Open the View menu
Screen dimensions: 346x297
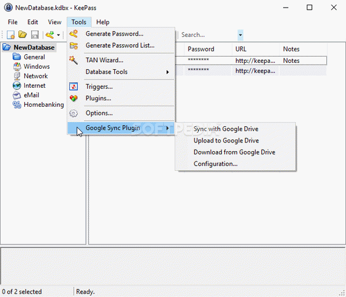pyautogui.click(x=55, y=22)
